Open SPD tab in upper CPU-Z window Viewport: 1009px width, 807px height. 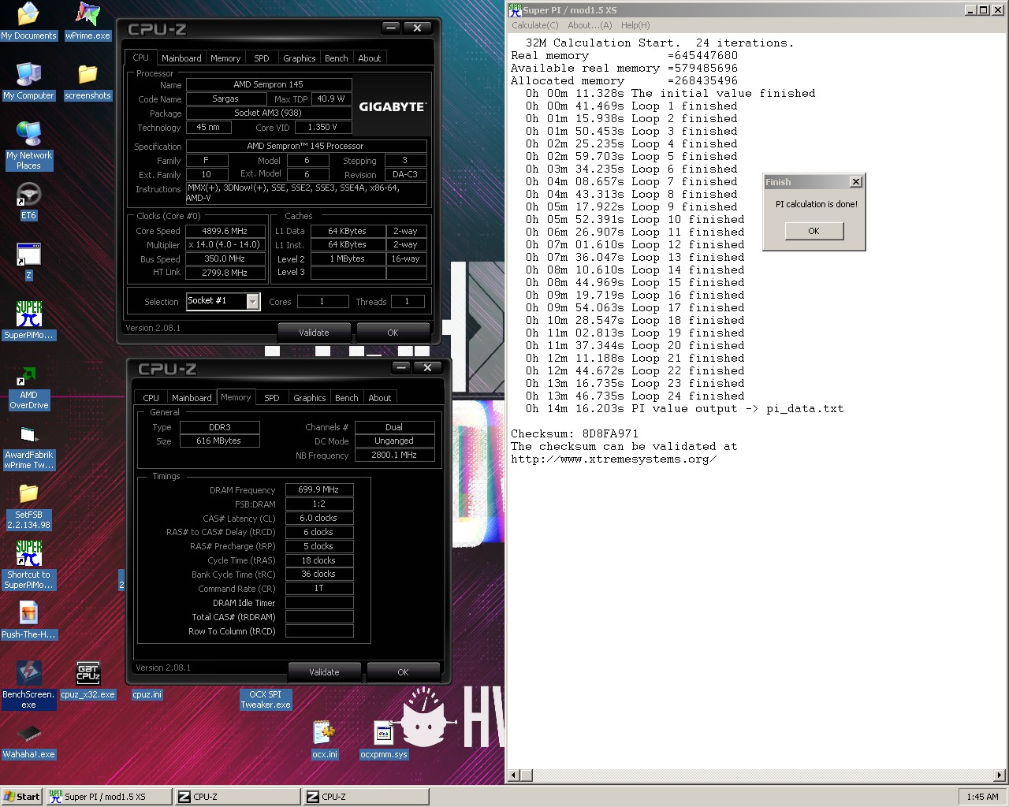point(262,58)
